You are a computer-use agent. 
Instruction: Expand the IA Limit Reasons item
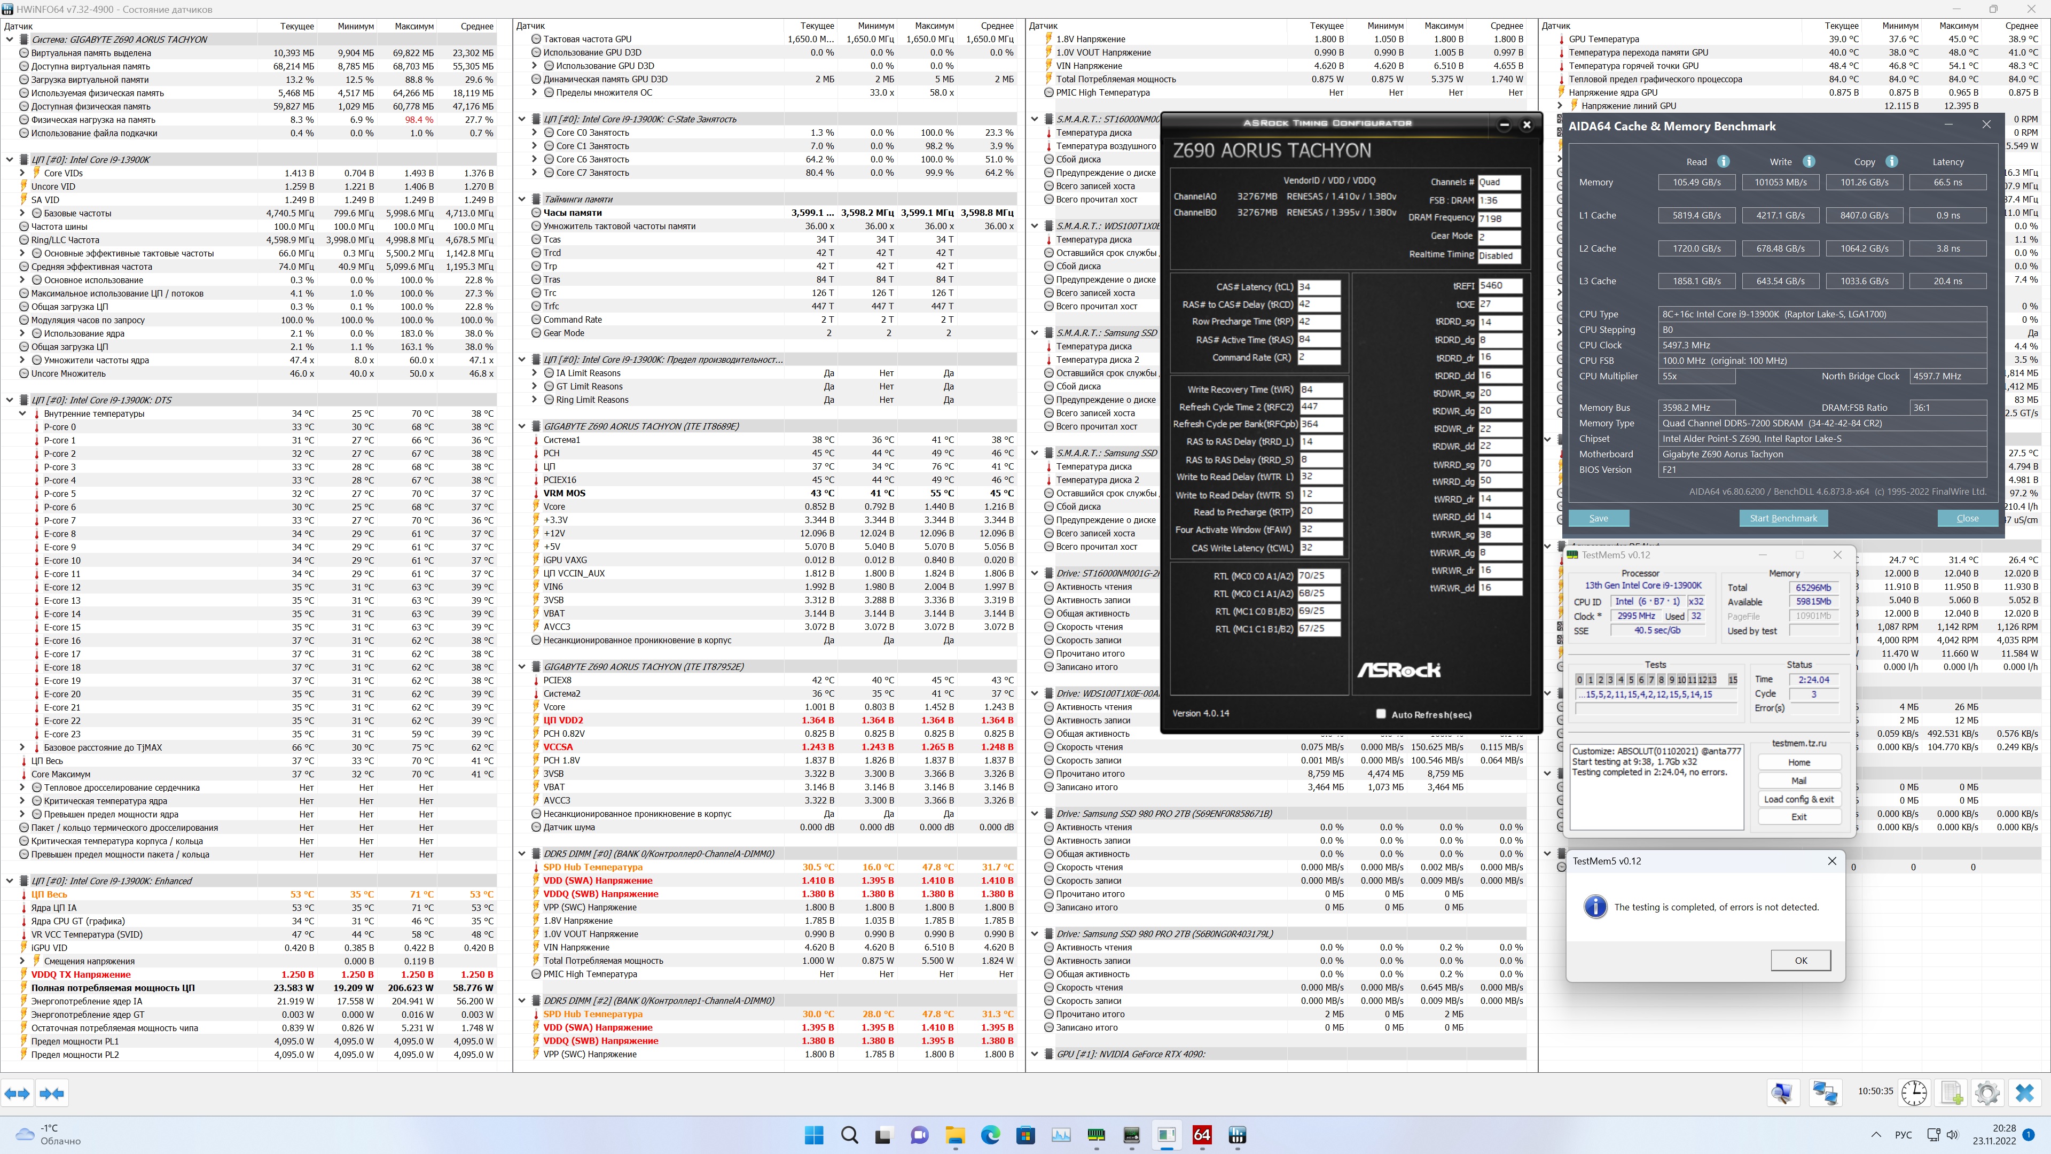[535, 373]
